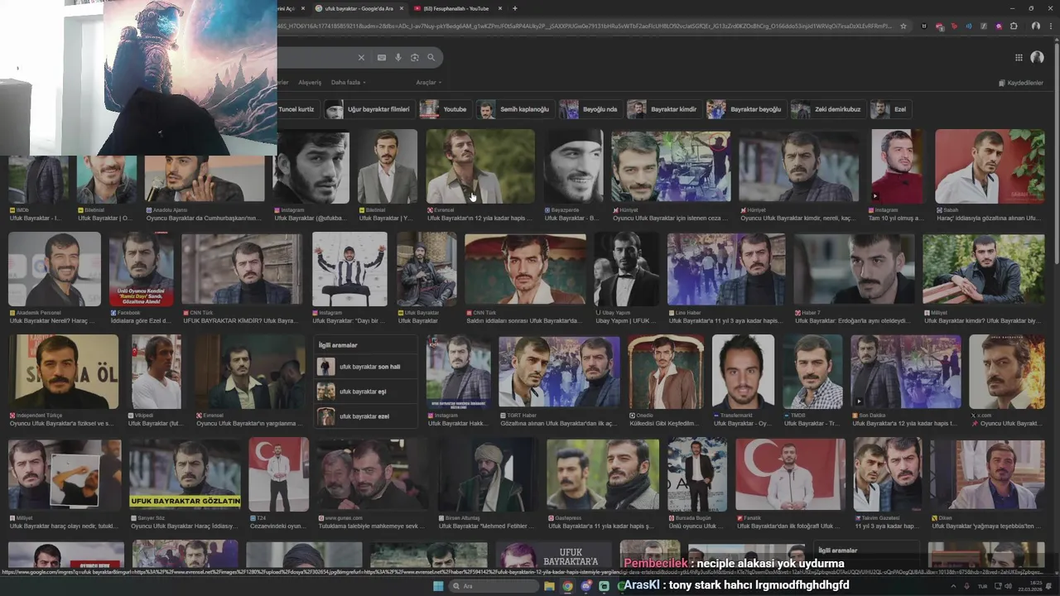Filter by Tuncel kurtiz chip
Viewport: 1060px width, 596px height.
pyautogui.click(x=296, y=109)
